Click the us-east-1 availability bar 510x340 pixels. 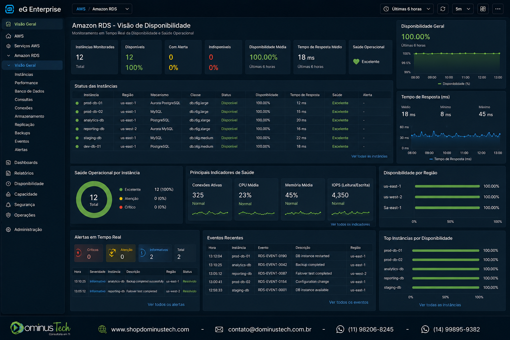point(447,186)
